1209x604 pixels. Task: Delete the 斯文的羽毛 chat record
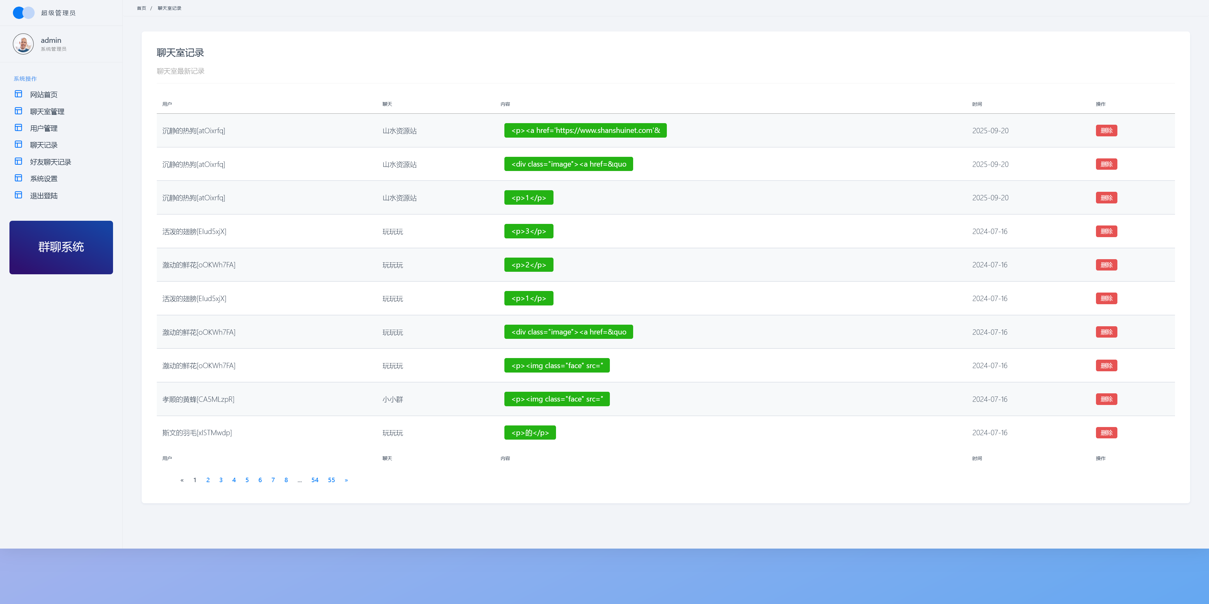[1106, 433]
